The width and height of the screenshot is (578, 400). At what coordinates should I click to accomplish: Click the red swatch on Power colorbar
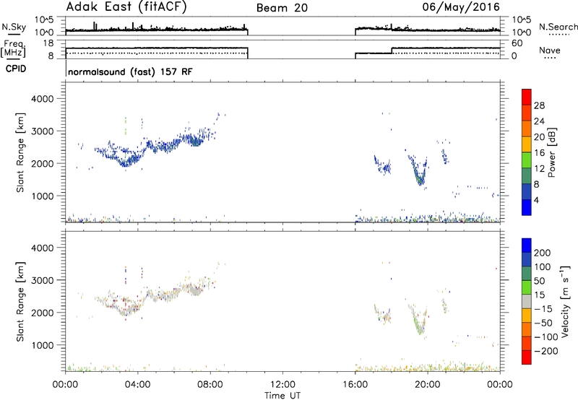(x=527, y=97)
